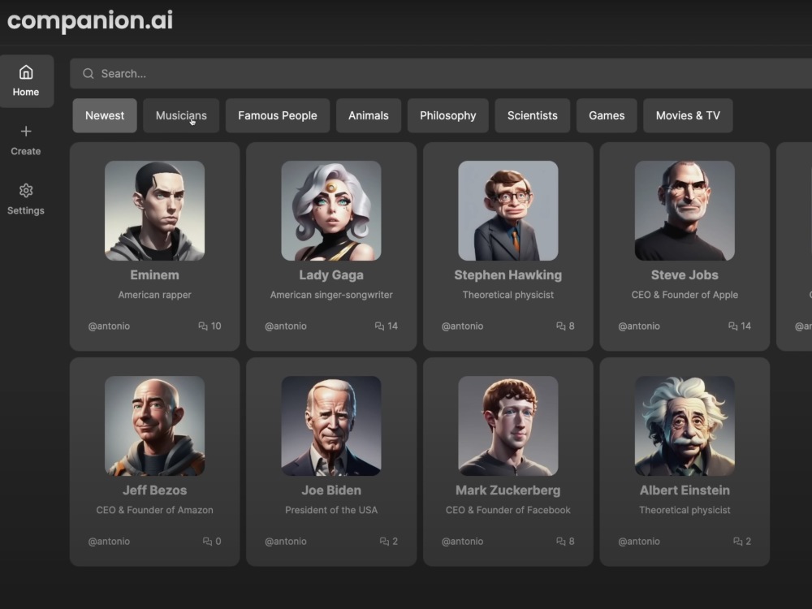Click @antonio on the Eminem card
The image size is (812, 609).
coord(109,326)
